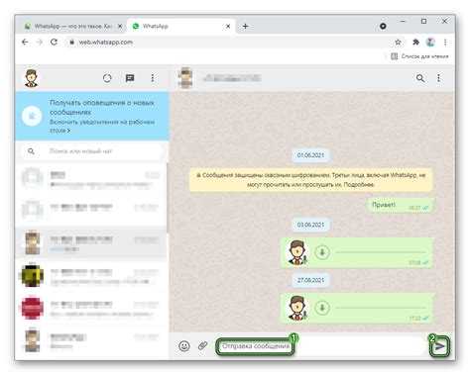The height and width of the screenshot is (375, 470).
Task: Close the first browser tab
Action: click(120, 26)
